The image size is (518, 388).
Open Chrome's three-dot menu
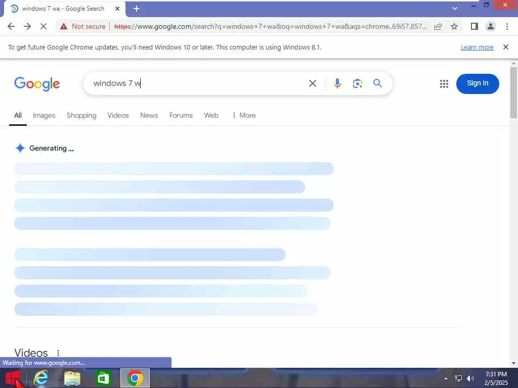[507, 26]
